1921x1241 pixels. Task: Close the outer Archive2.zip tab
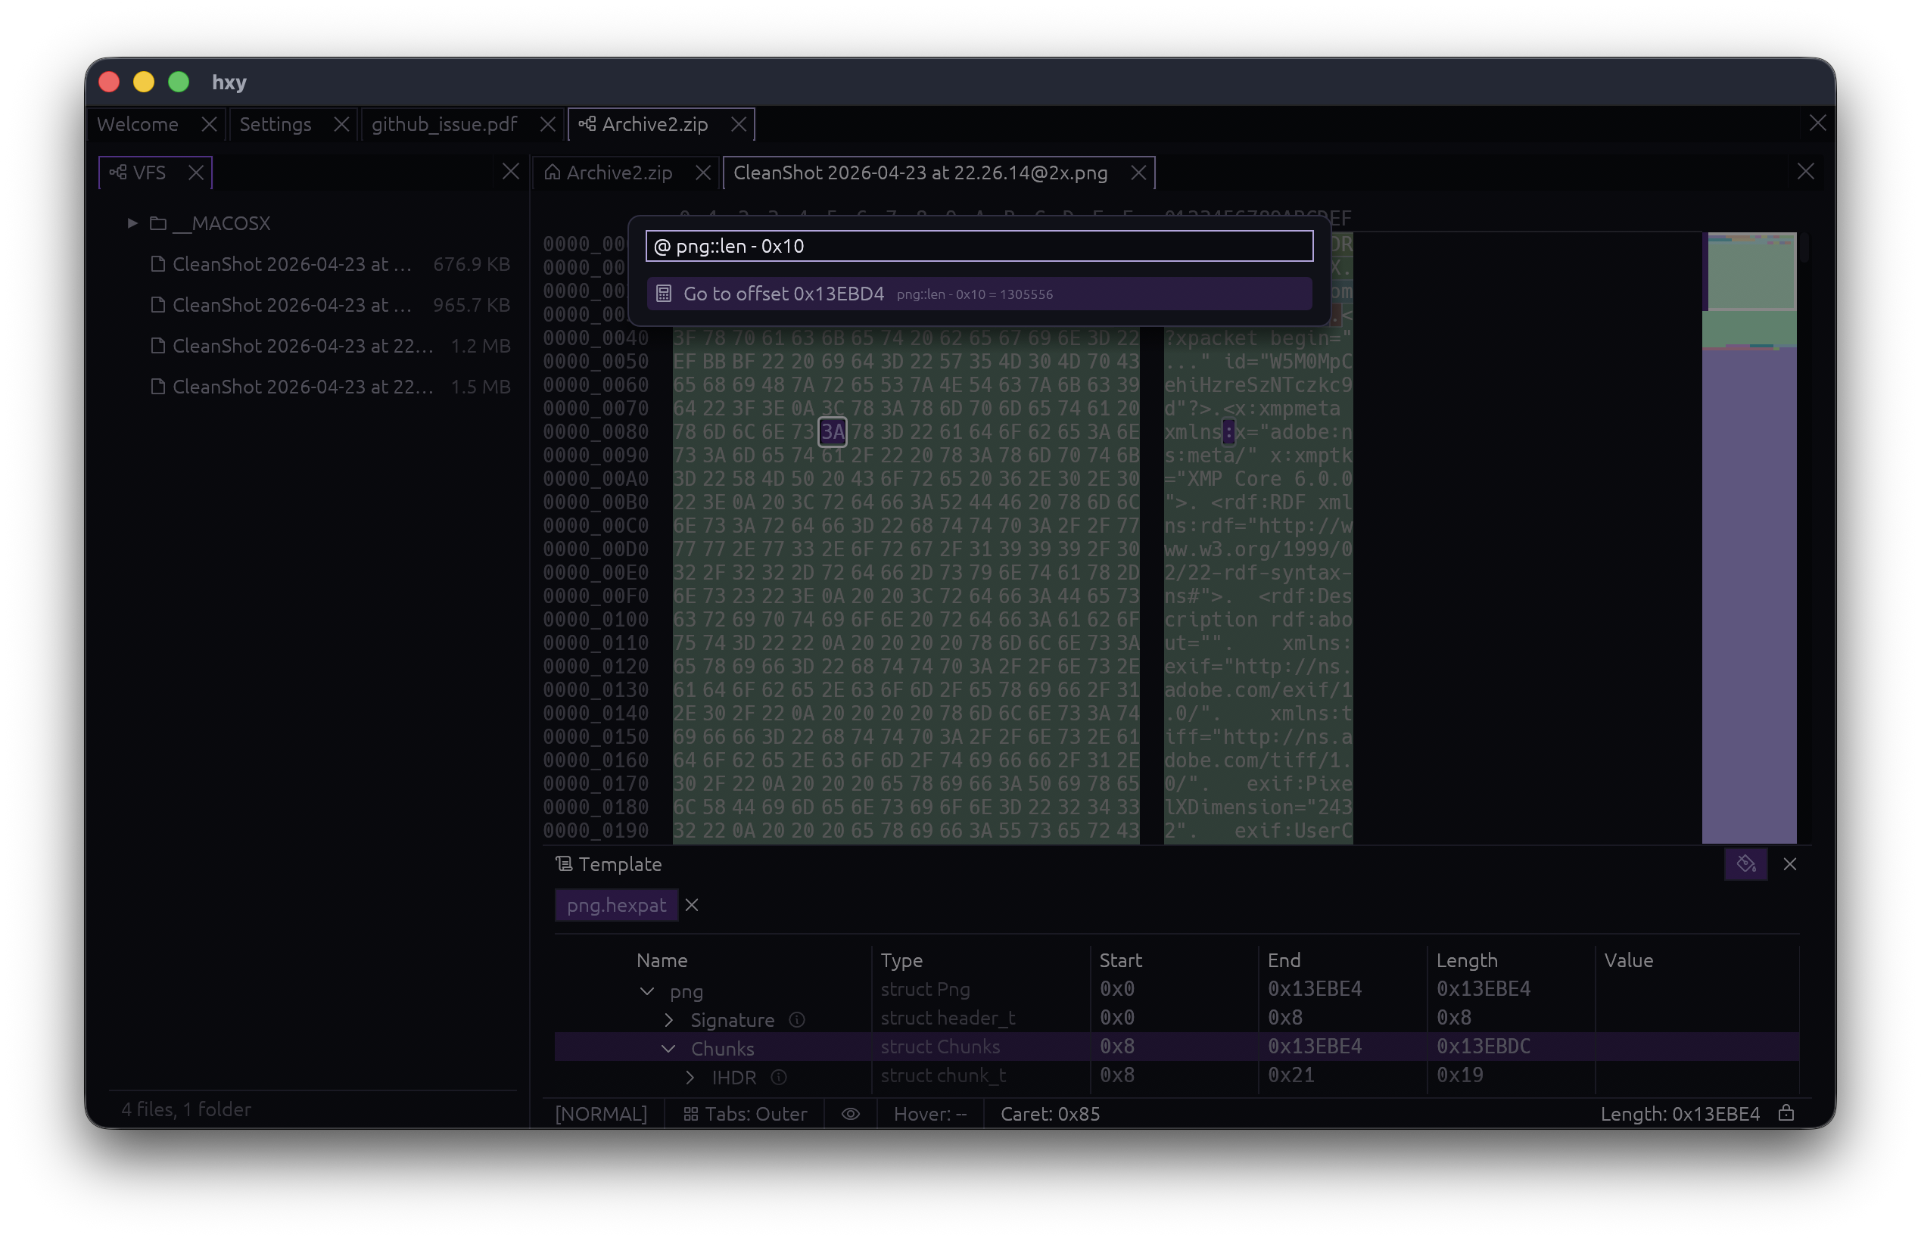pyautogui.click(x=738, y=124)
